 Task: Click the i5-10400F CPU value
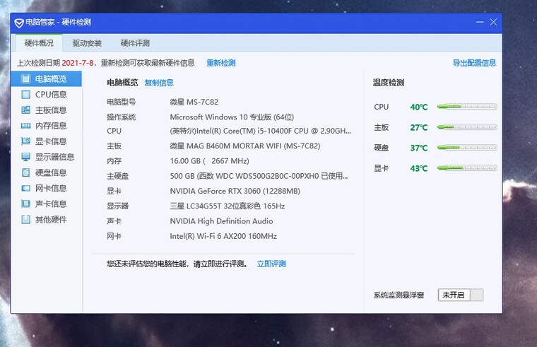(260, 131)
